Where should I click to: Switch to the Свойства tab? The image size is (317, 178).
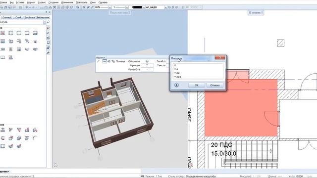(x=30, y=17)
